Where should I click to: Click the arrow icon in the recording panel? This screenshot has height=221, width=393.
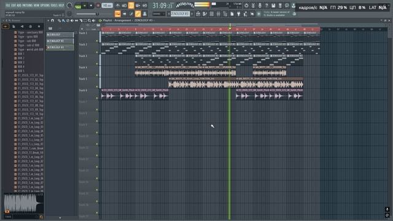click(124, 14)
